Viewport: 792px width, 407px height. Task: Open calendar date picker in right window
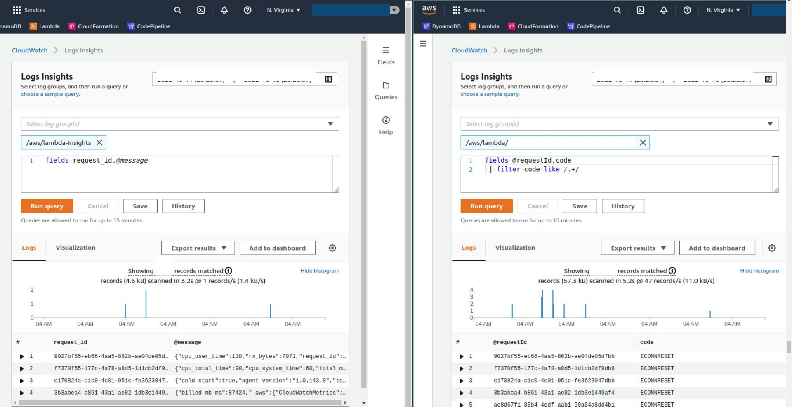(768, 79)
